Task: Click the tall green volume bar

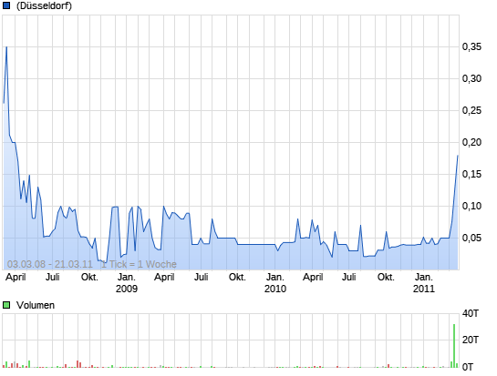Action: (x=454, y=346)
